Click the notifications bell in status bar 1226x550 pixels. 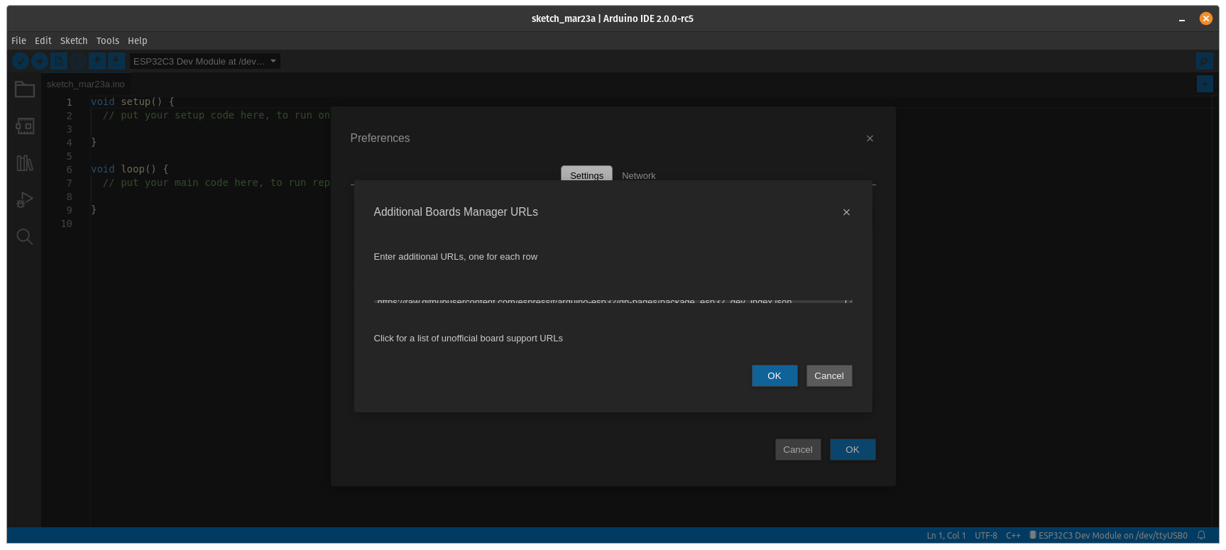[x=1201, y=536]
